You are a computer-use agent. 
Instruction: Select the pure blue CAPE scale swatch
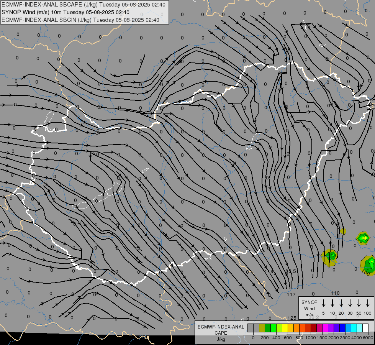tap(342, 328)
